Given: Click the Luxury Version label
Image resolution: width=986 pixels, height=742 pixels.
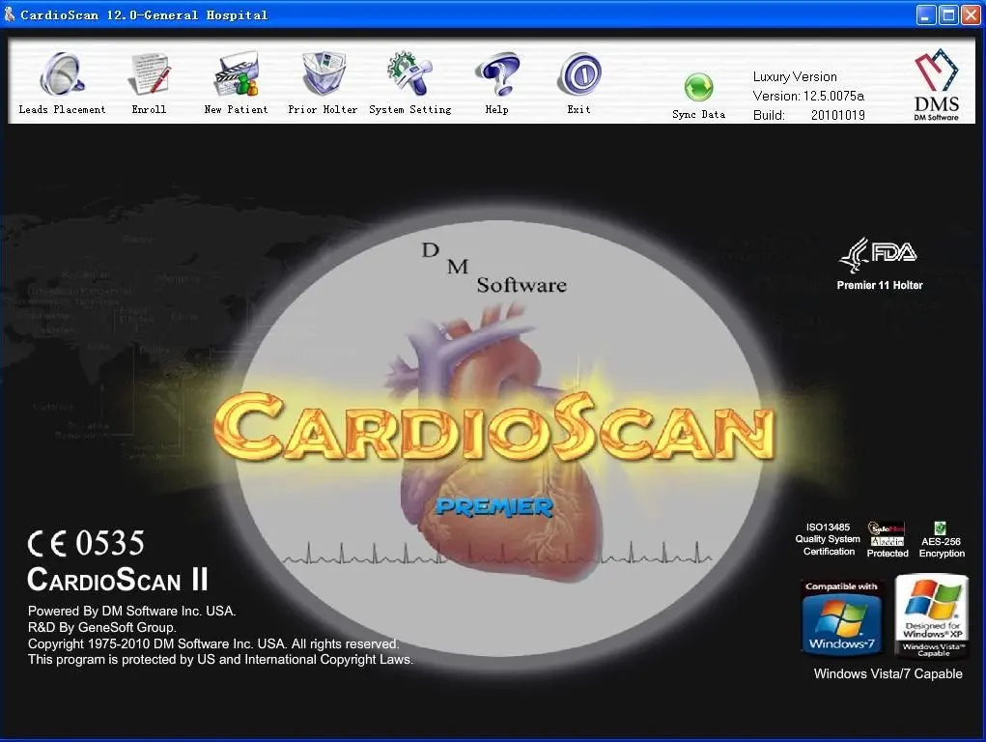Looking at the screenshot, I should (x=794, y=76).
